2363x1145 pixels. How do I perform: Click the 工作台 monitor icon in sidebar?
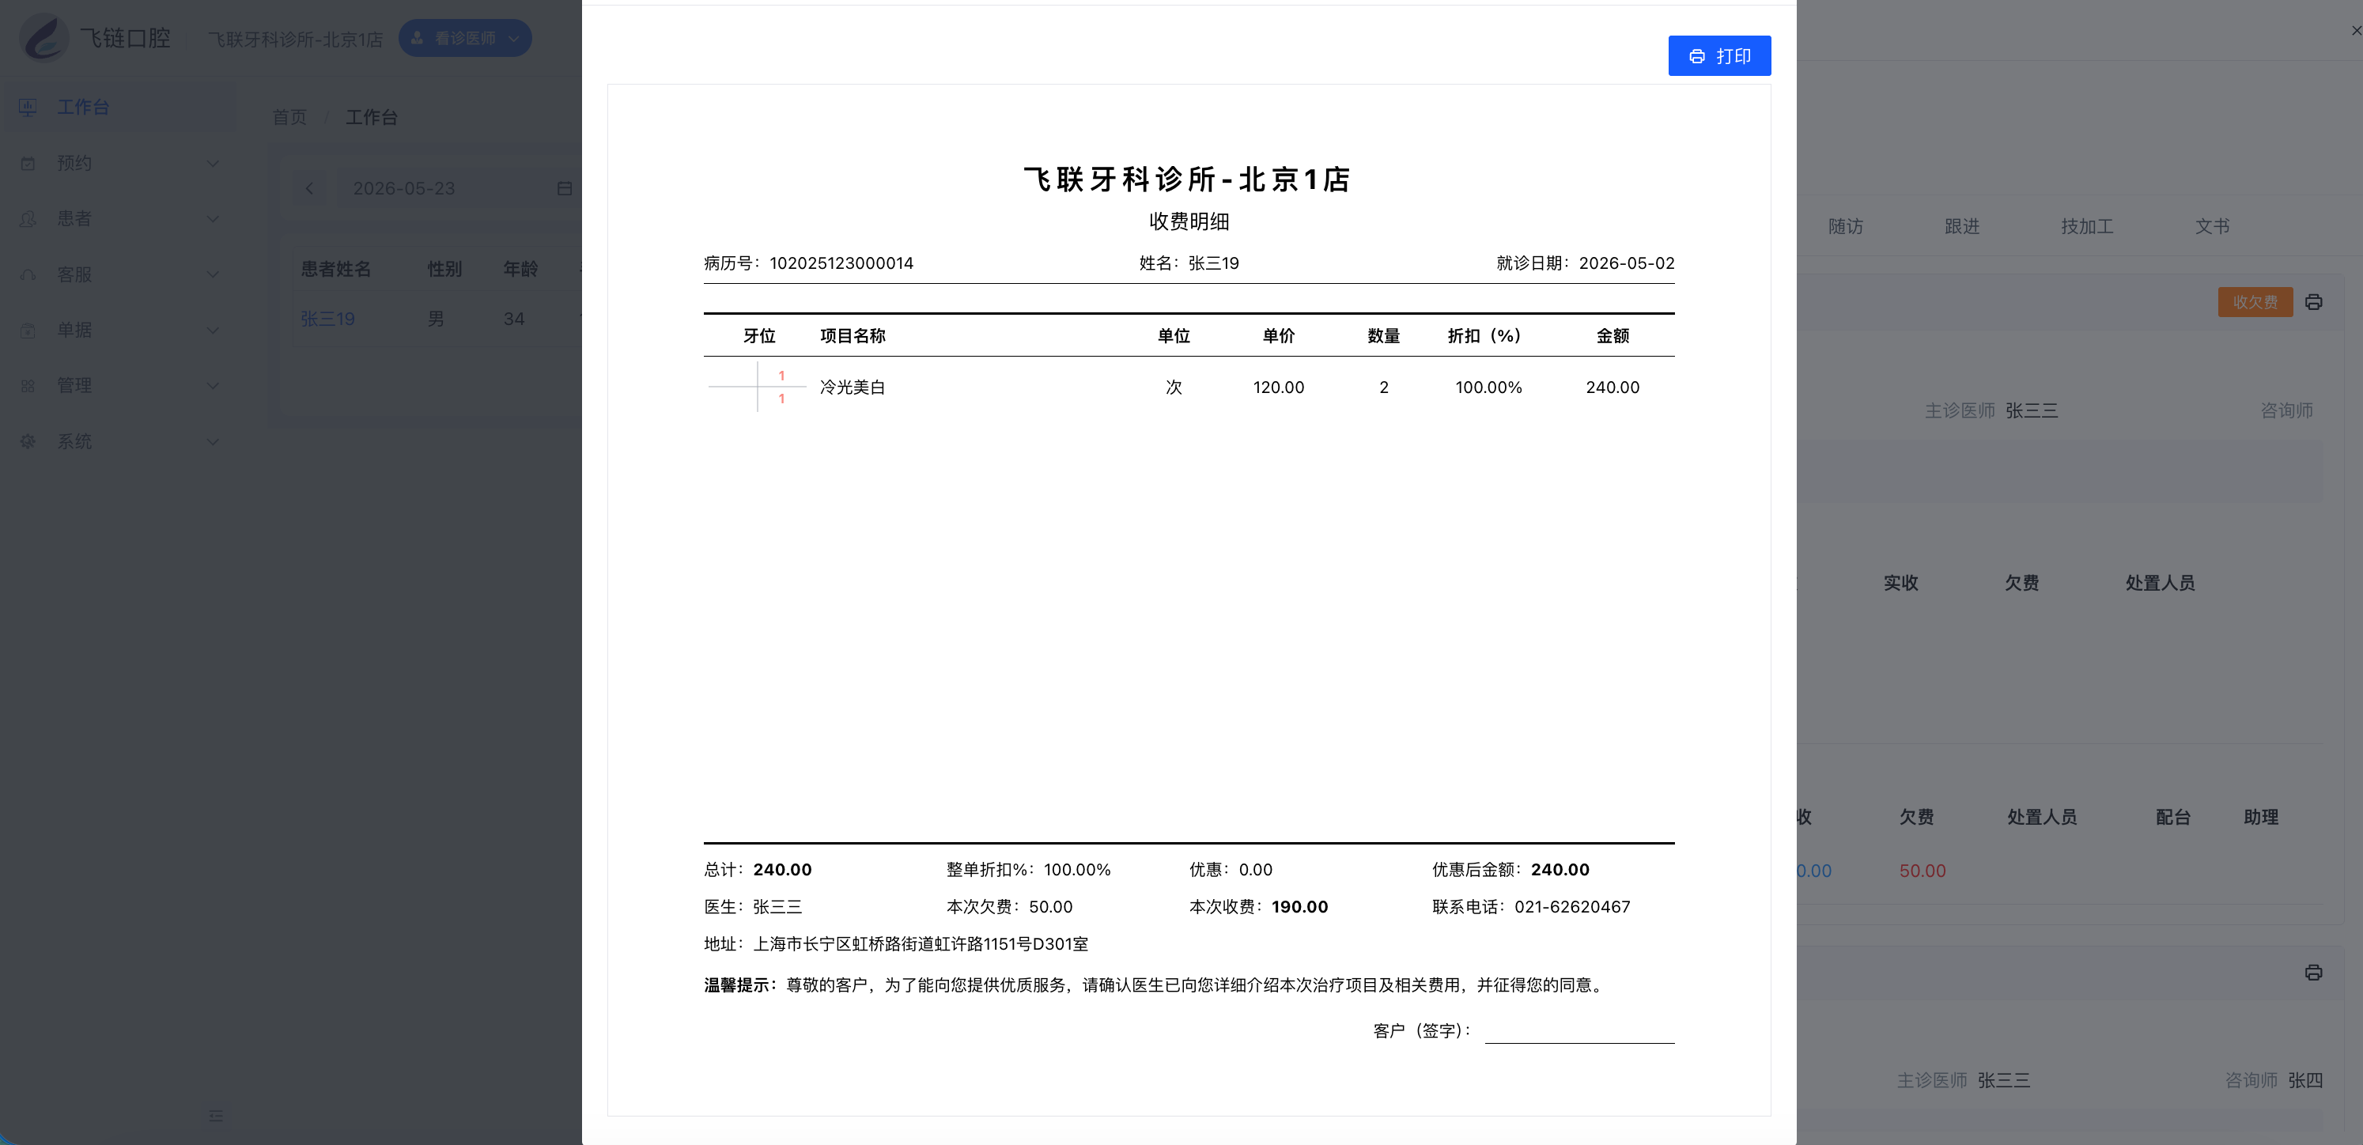point(28,108)
